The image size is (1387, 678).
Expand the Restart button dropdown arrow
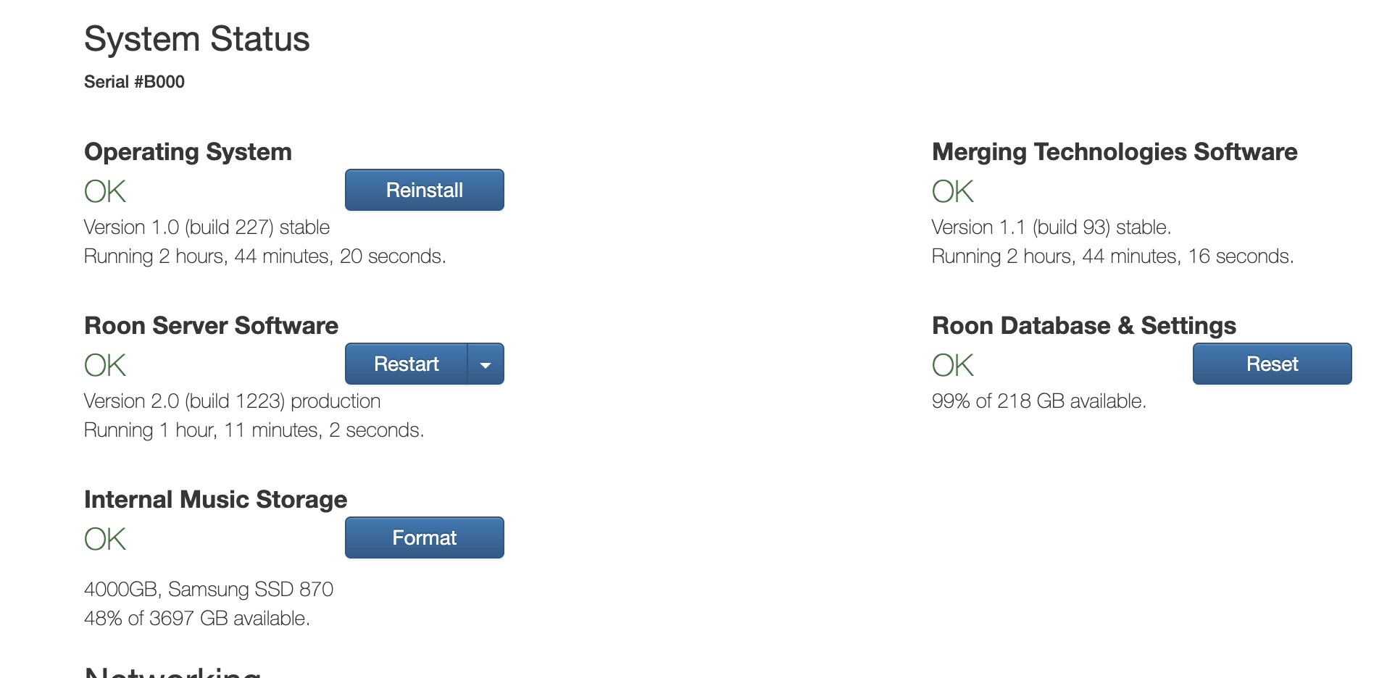(x=486, y=364)
